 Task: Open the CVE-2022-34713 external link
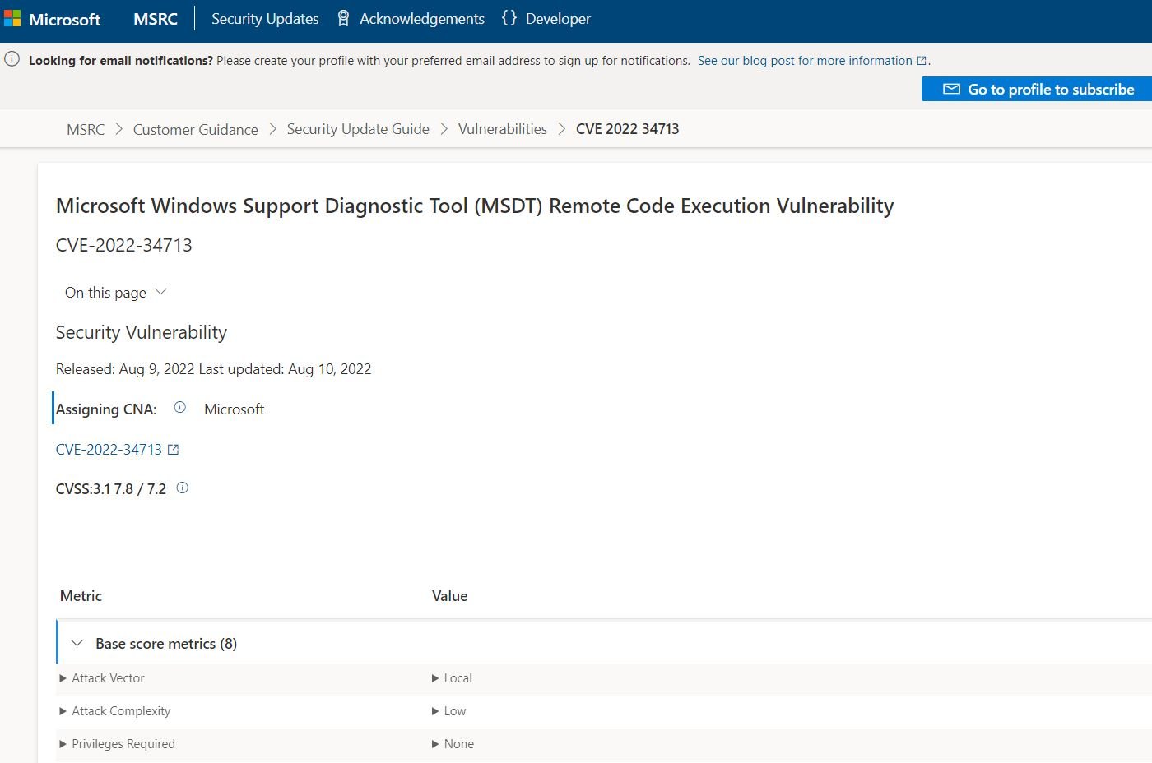(109, 450)
